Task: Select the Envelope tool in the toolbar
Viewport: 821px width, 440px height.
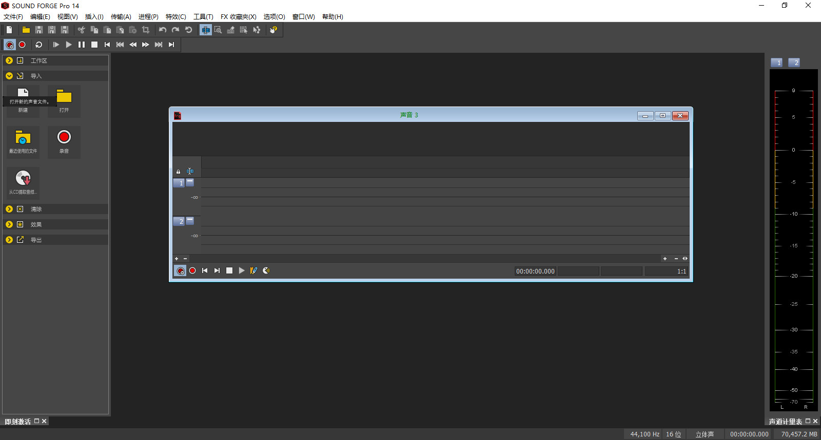Action: click(x=257, y=30)
